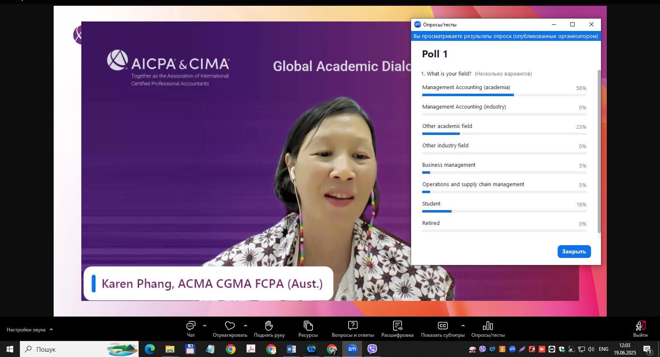Screen dimensions: 660x357
Task: Expand audio settings chevron
Action: click(x=51, y=329)
